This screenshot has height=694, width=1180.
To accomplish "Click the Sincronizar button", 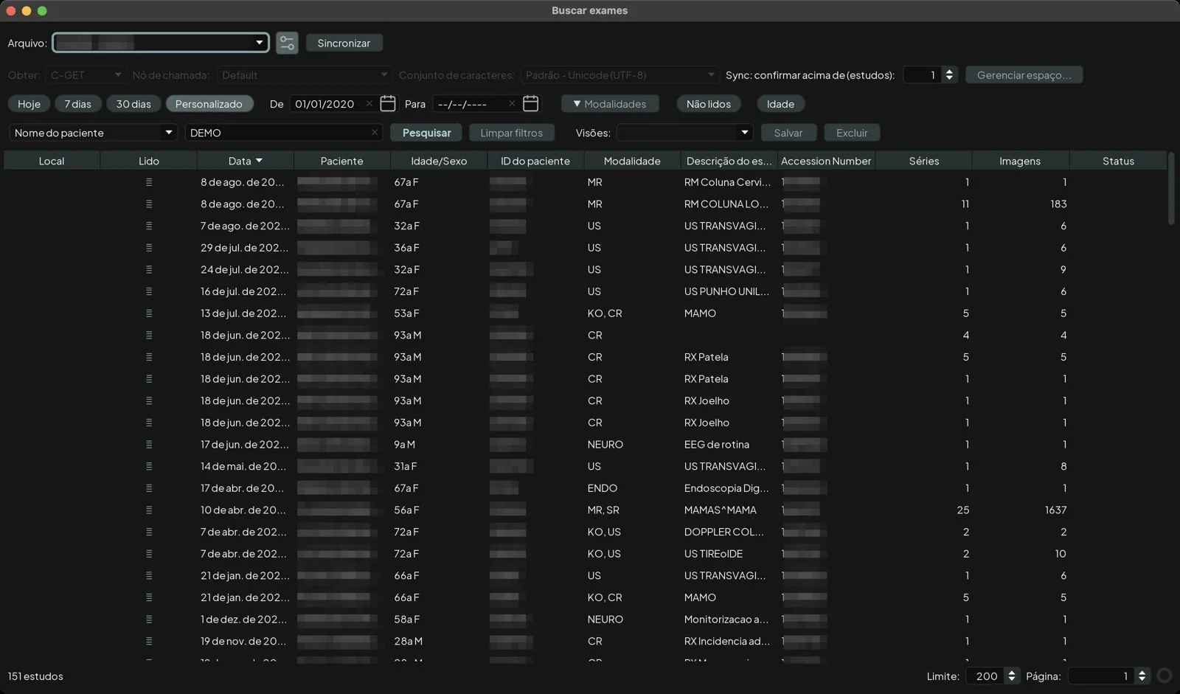I will (344, 43).
